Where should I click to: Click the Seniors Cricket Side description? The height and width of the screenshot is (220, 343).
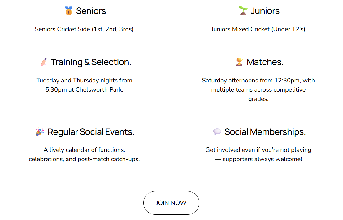(x=84, y=29)
